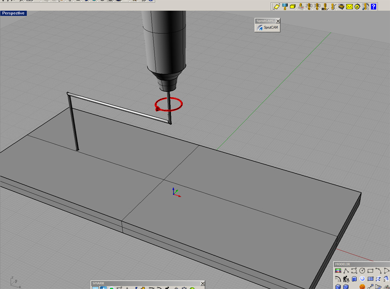Click the blue question mark help icon
The height and width of the screenshot is (289, 390).
[374, 7]
